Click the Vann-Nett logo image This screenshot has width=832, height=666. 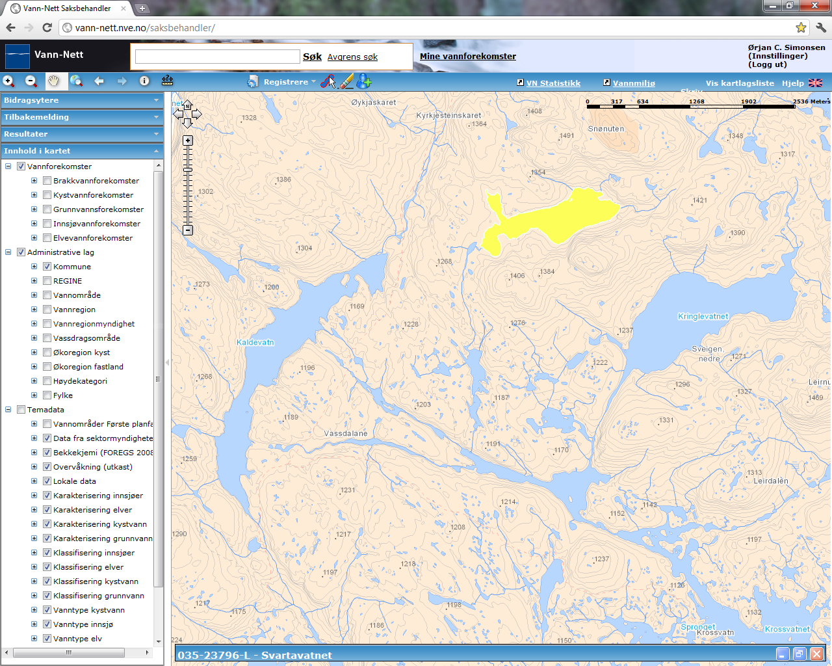coord(18,56)
